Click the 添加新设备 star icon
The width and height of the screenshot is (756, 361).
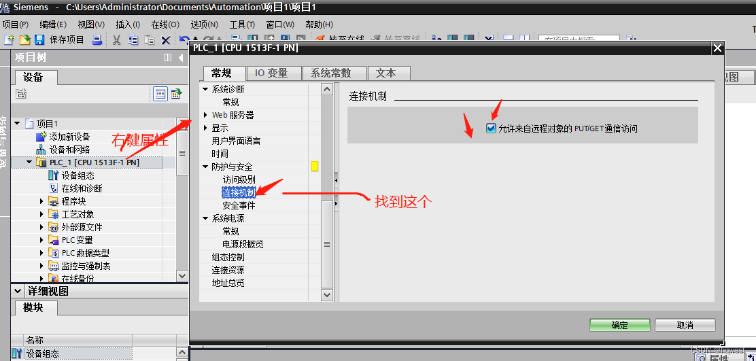42,137
